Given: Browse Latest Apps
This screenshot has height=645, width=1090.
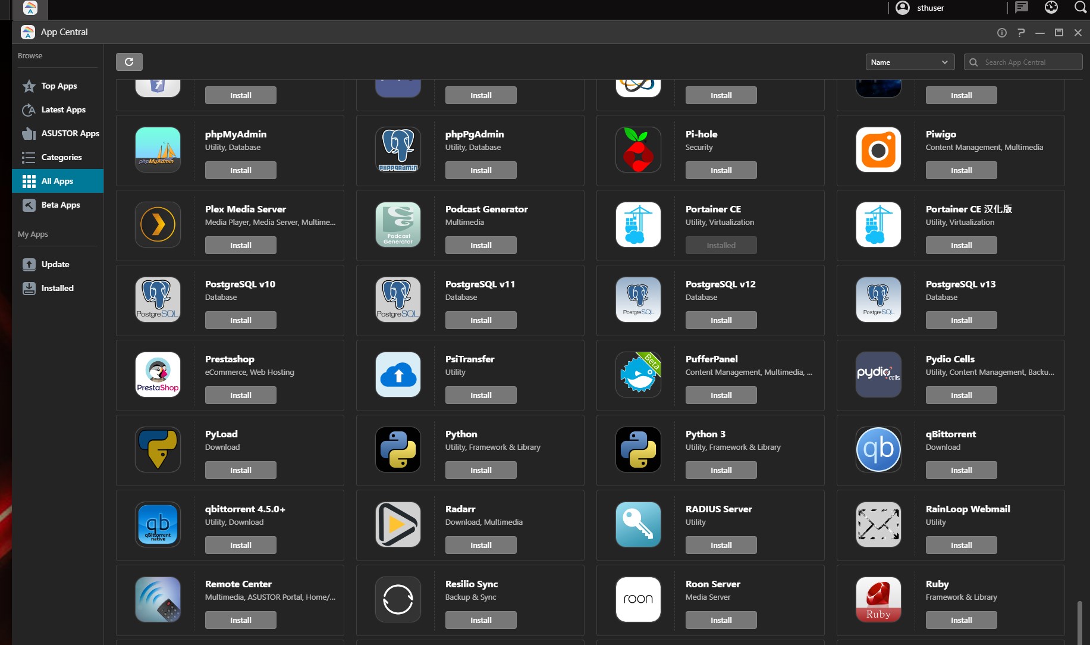Looking at the screenshot, I should (58, 109).
